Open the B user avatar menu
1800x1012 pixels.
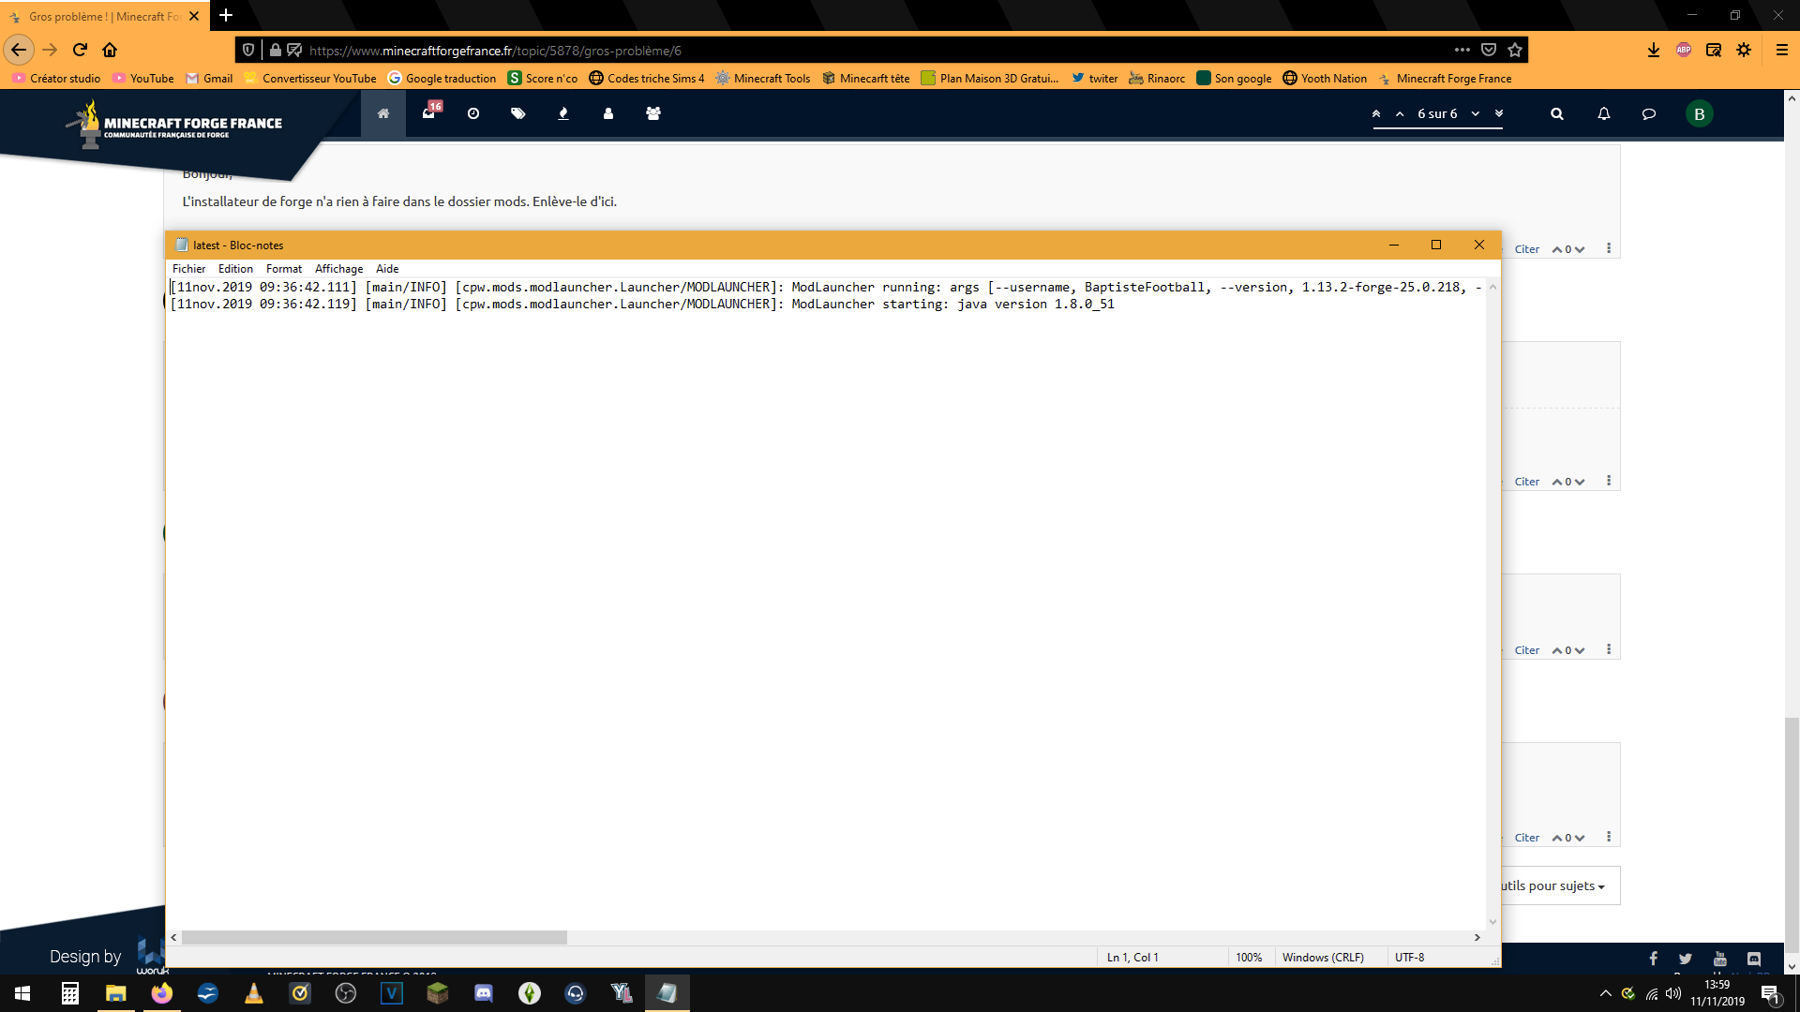pos(1699,113)
